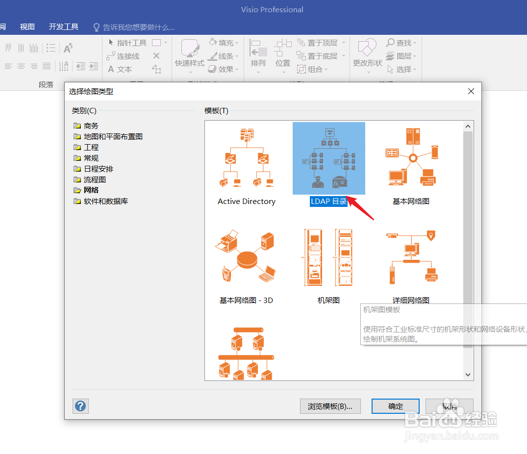Click the align right paragraph icon
Viewport: 527px width, 454px height.
click(x=34, y=66)
